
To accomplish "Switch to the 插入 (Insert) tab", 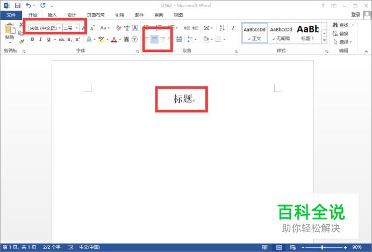I will (52, 15).
